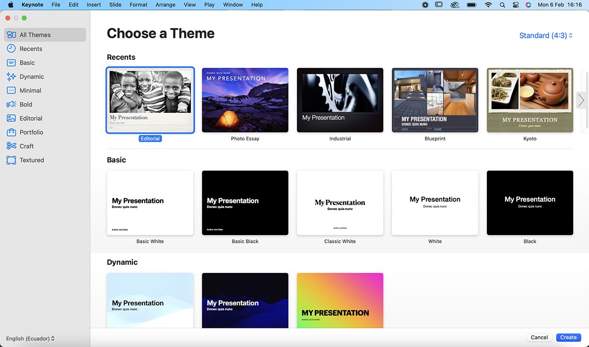Select the Portfolio briefcase icon
The height and width of the screenshot is (347, 589).
click(x=11, y=132)
